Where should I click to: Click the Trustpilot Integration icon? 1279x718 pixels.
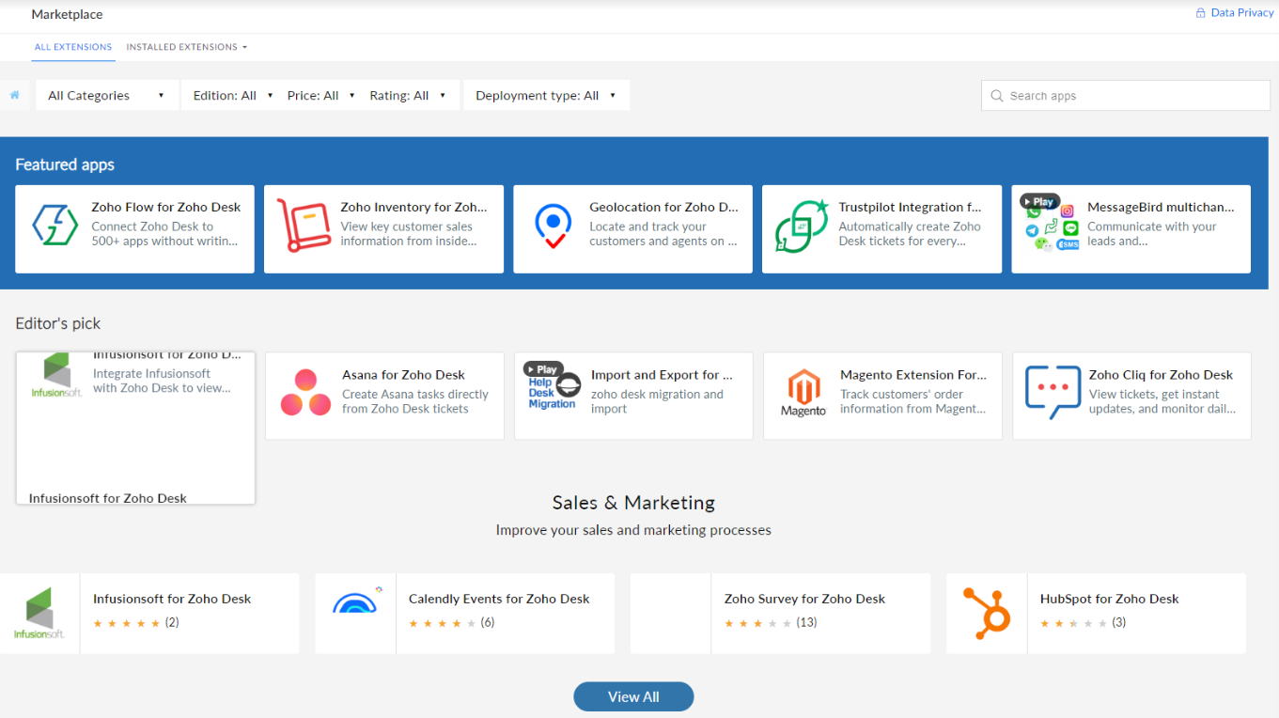pyautogui.click(x=802, y=226)
